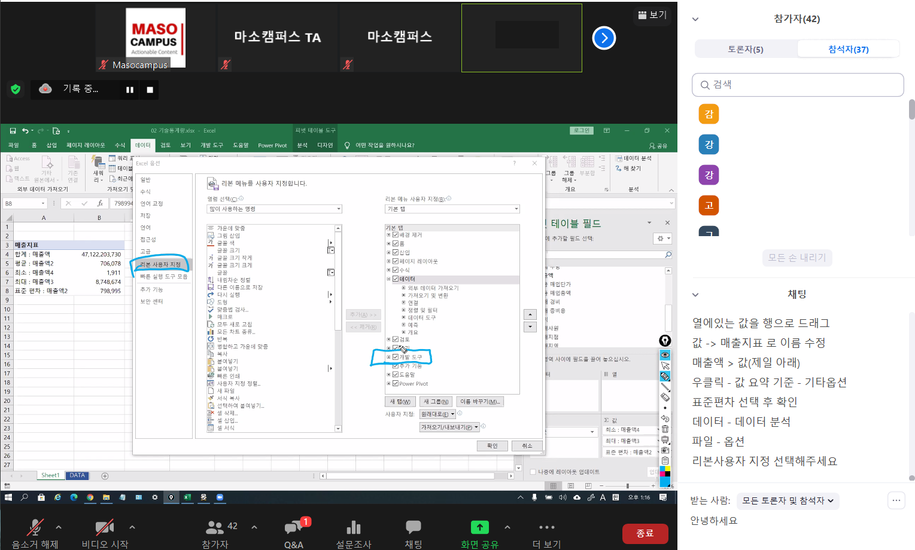Screen dimensions: 915x550
Task: Open the 참가자 participants icon
Action: tap(215, 527)
